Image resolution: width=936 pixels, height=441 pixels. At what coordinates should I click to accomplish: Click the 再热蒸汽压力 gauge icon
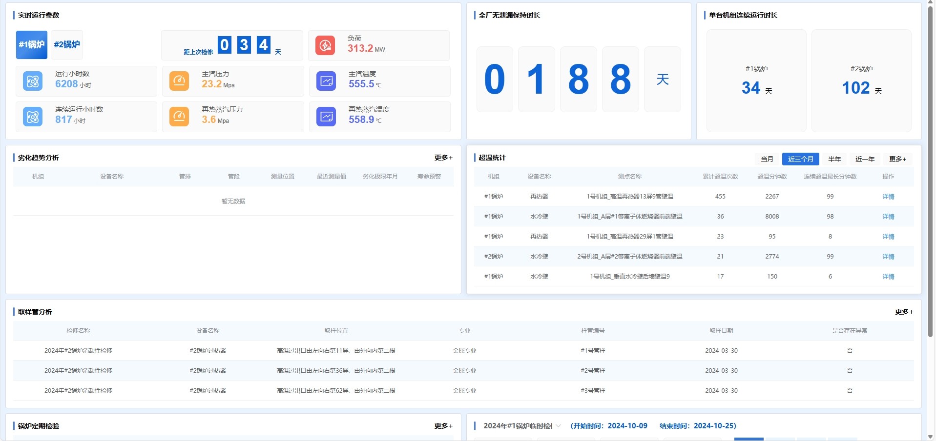point(179,117)
